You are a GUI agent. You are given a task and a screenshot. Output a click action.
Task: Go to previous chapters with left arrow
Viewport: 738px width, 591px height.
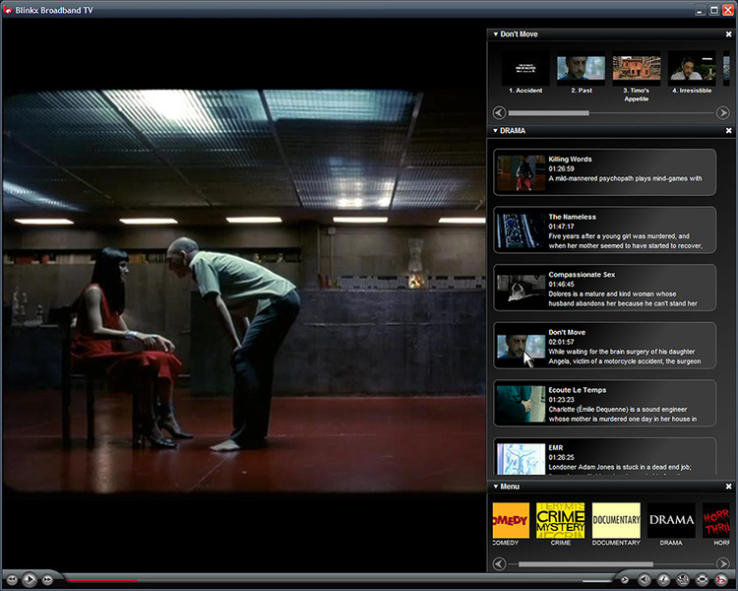pos(499,113)
